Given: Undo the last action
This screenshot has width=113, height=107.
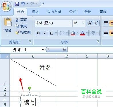Looking at the screenshot, I should coord(23,4).
